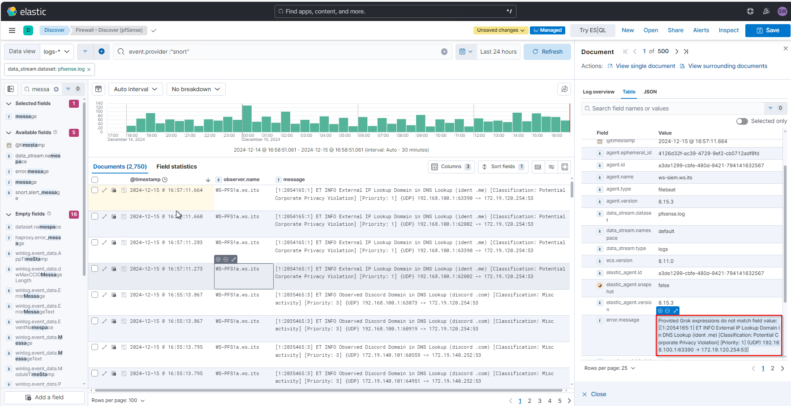This screenshot has height=406, width=791.
Task: Enter fullscreen mode for documents table
Action: [565, 167]
